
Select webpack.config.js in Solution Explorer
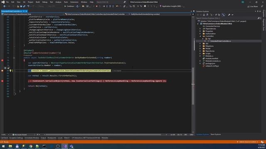pyautogui.click(x=212, y=66)
